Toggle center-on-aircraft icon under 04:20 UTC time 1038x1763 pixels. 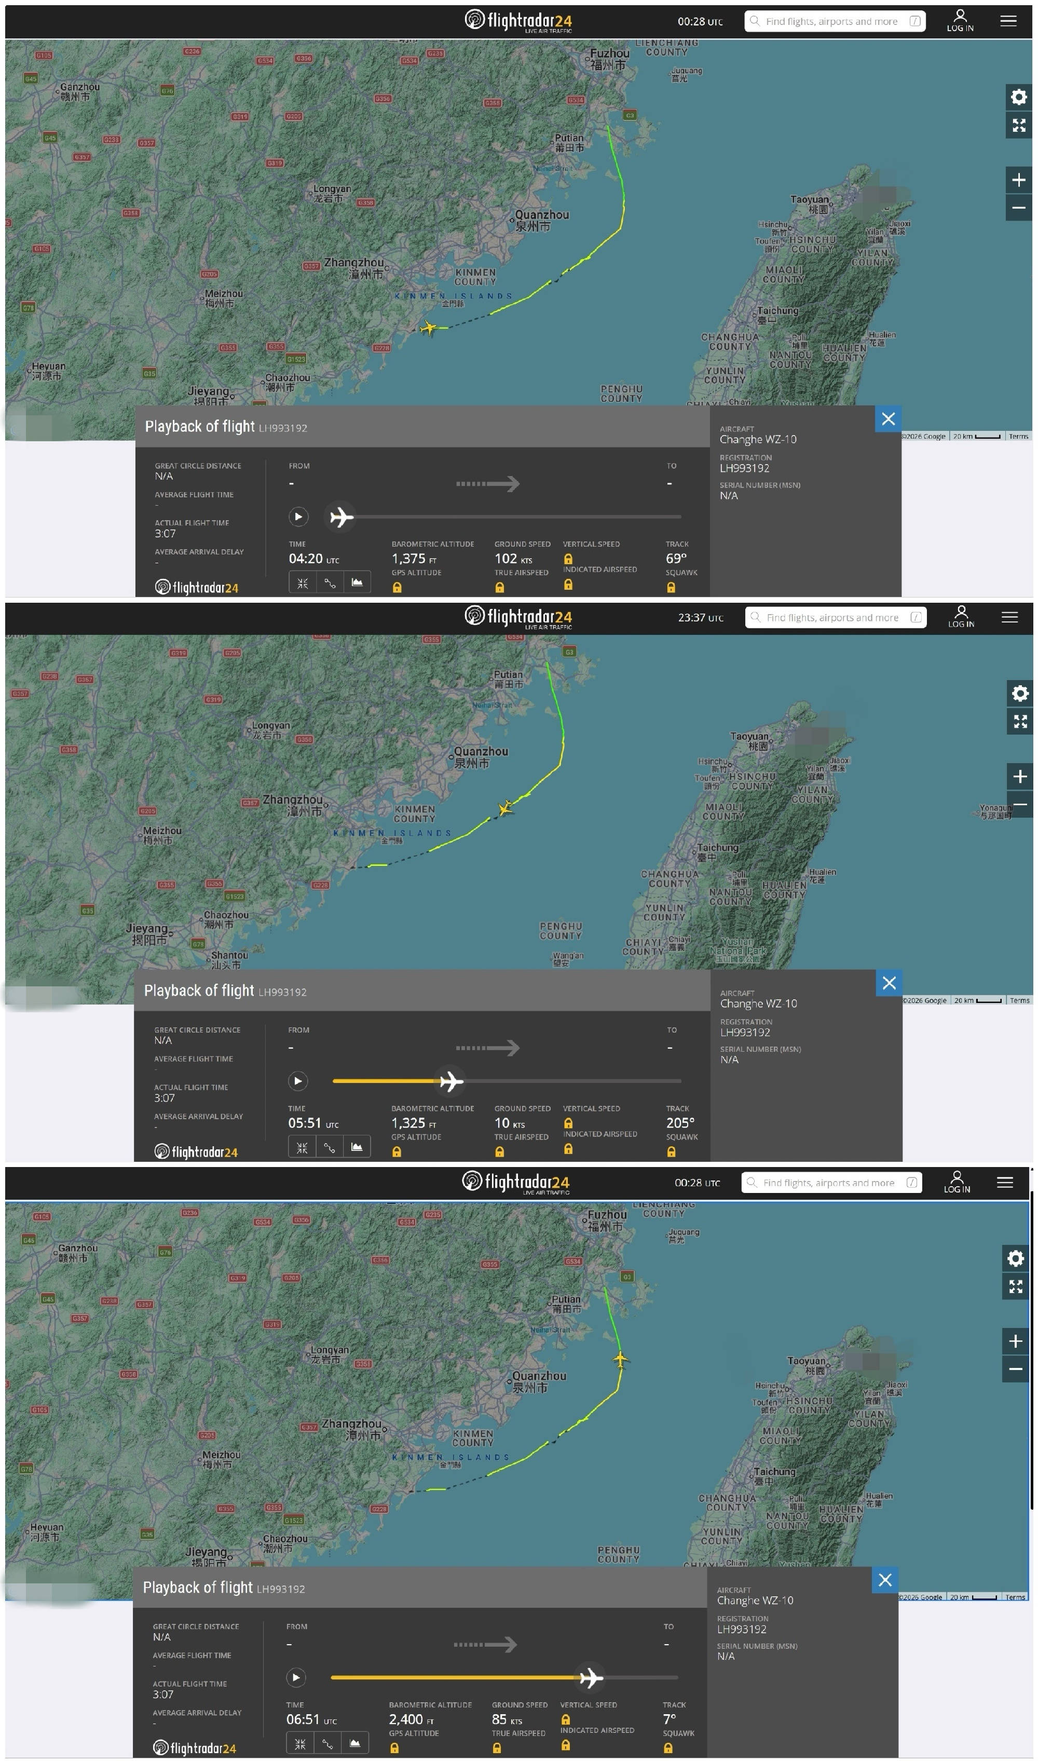(x=303, y=583)
